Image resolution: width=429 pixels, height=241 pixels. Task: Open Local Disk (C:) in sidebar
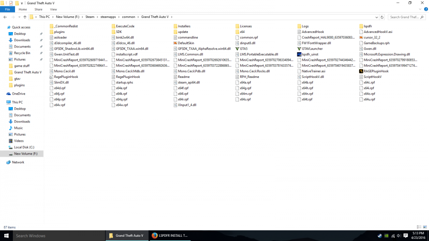pyautogui.click(x=21, y=147)
